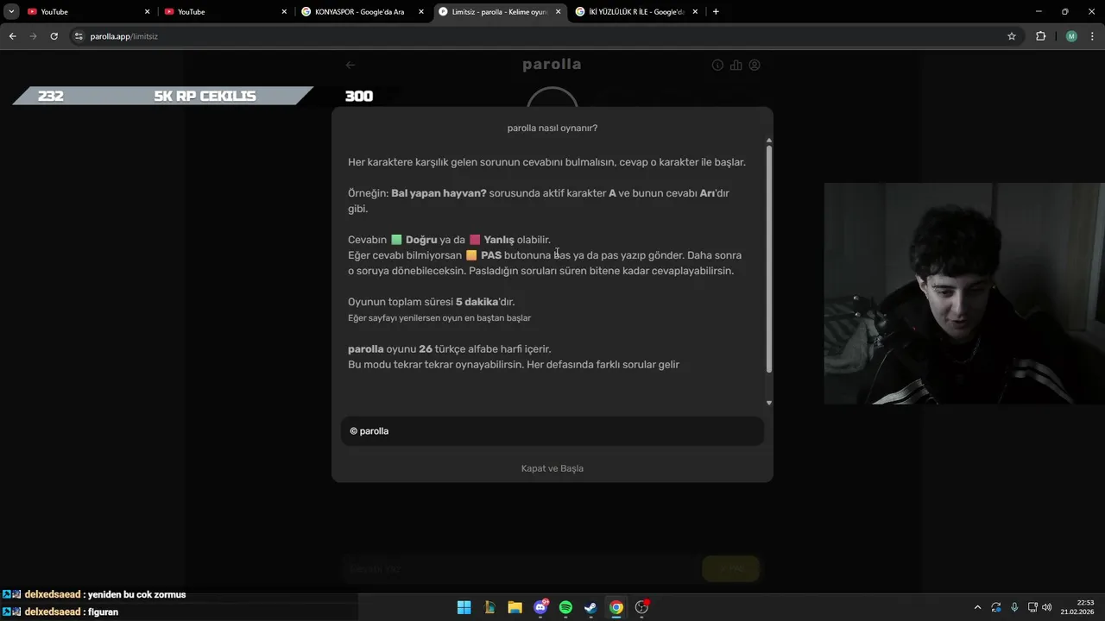The image size is (1105, 621).
Task: Close the İKİ YÜZLÜLÜK tab
Action: [695, 12]
